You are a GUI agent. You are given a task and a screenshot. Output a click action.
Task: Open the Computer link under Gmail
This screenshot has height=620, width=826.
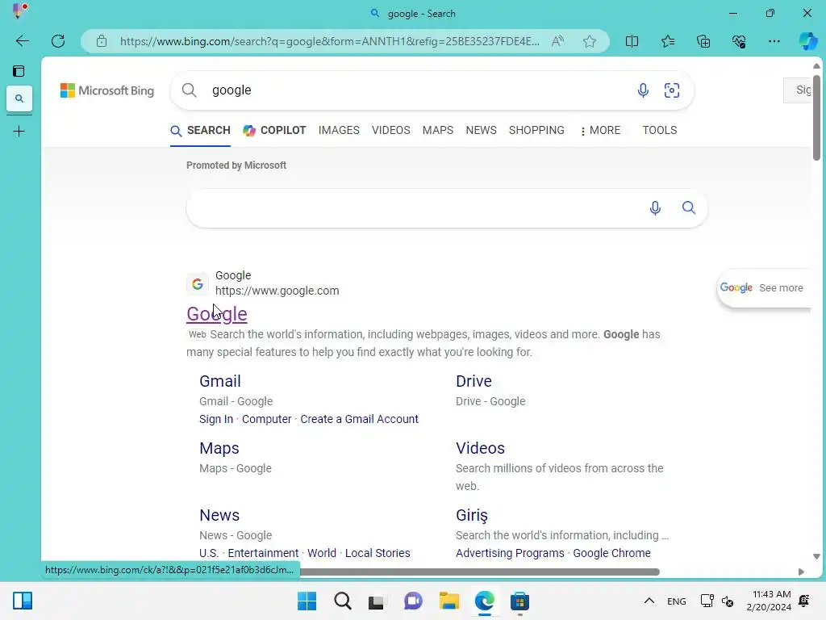click(x=266, y=419)
